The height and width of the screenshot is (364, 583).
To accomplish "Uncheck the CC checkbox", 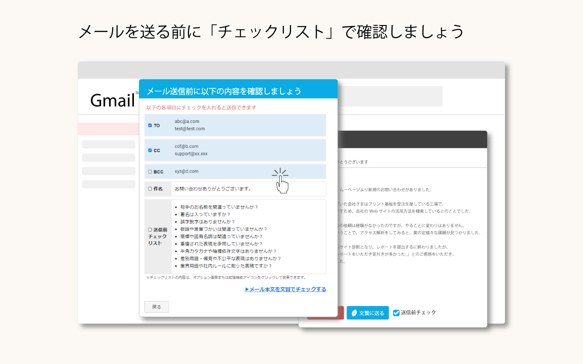I will tap(149, 150).
